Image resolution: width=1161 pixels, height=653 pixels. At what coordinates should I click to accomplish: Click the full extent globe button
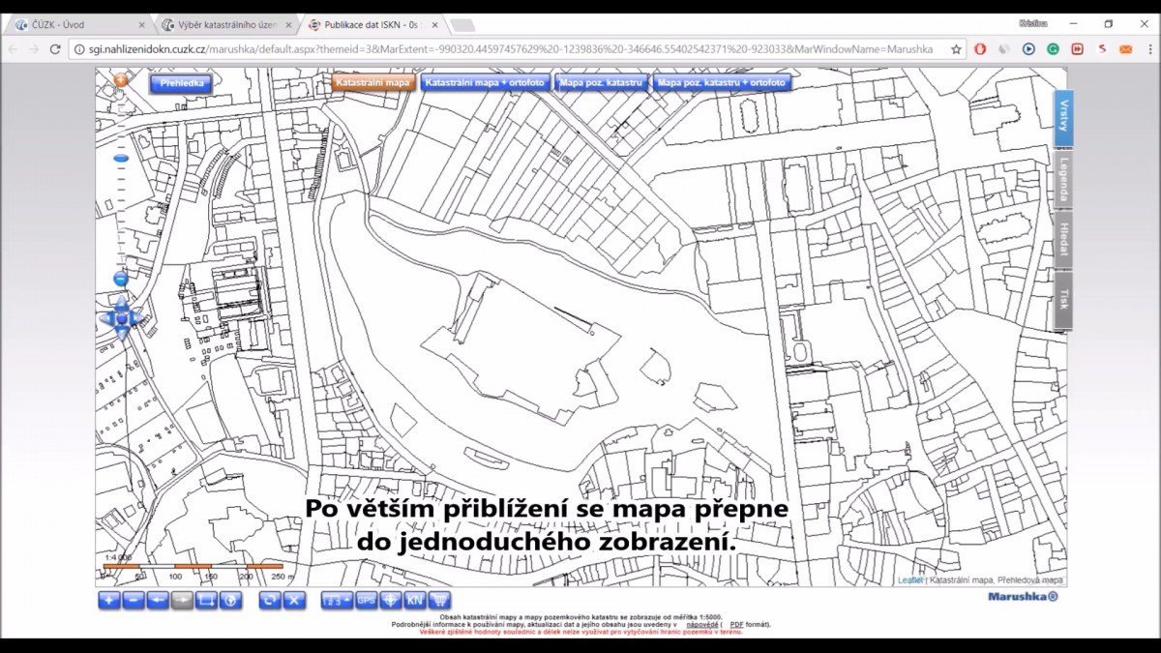coord(231,600)
